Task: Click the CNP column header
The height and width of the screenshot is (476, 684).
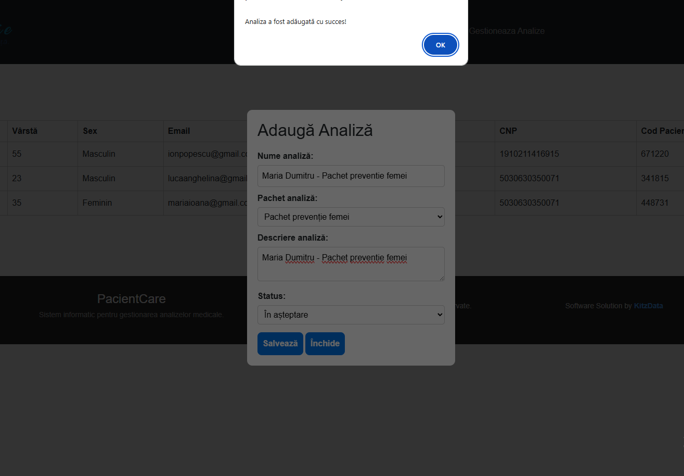Action: point(508,131)
